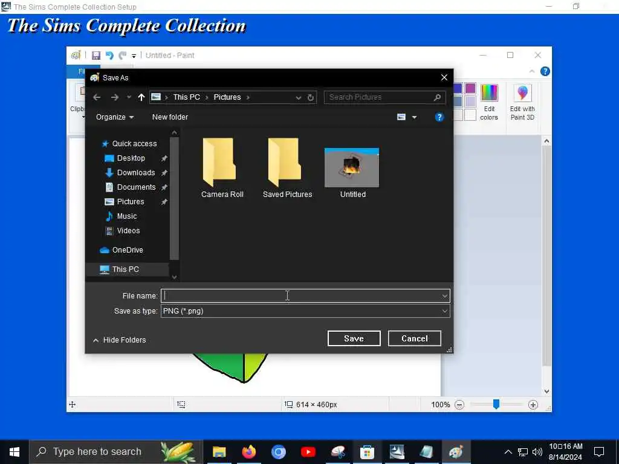
Task: Click the navigation pane scrollbar
Action: [174, 198]
